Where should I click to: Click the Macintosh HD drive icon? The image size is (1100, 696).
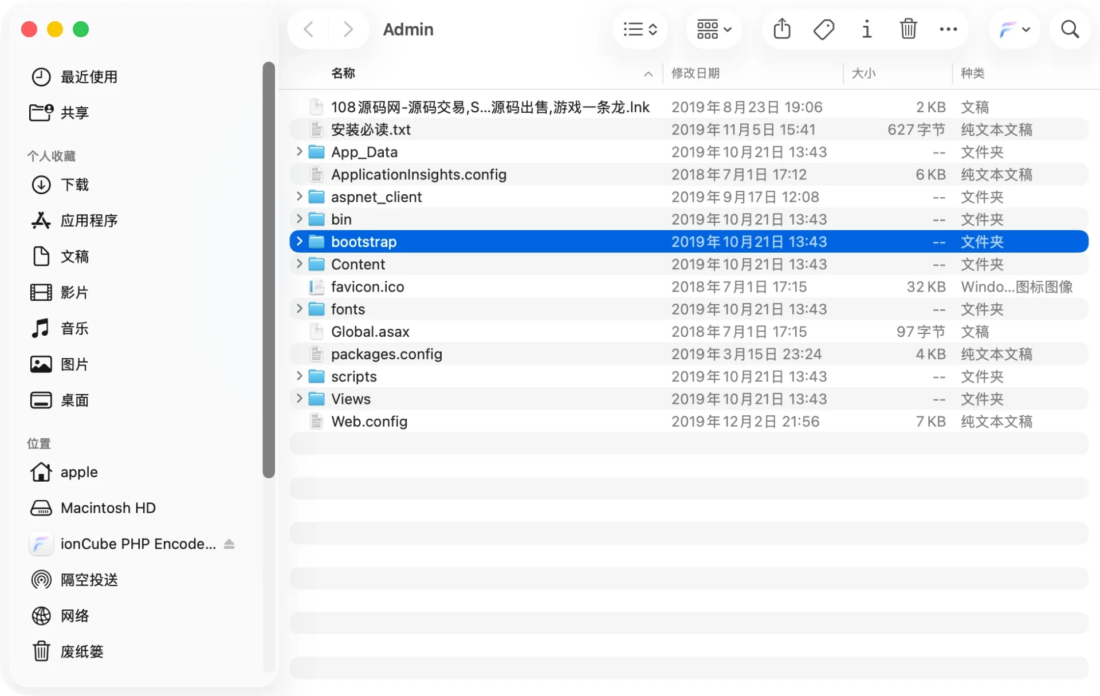tap(41, 508)
